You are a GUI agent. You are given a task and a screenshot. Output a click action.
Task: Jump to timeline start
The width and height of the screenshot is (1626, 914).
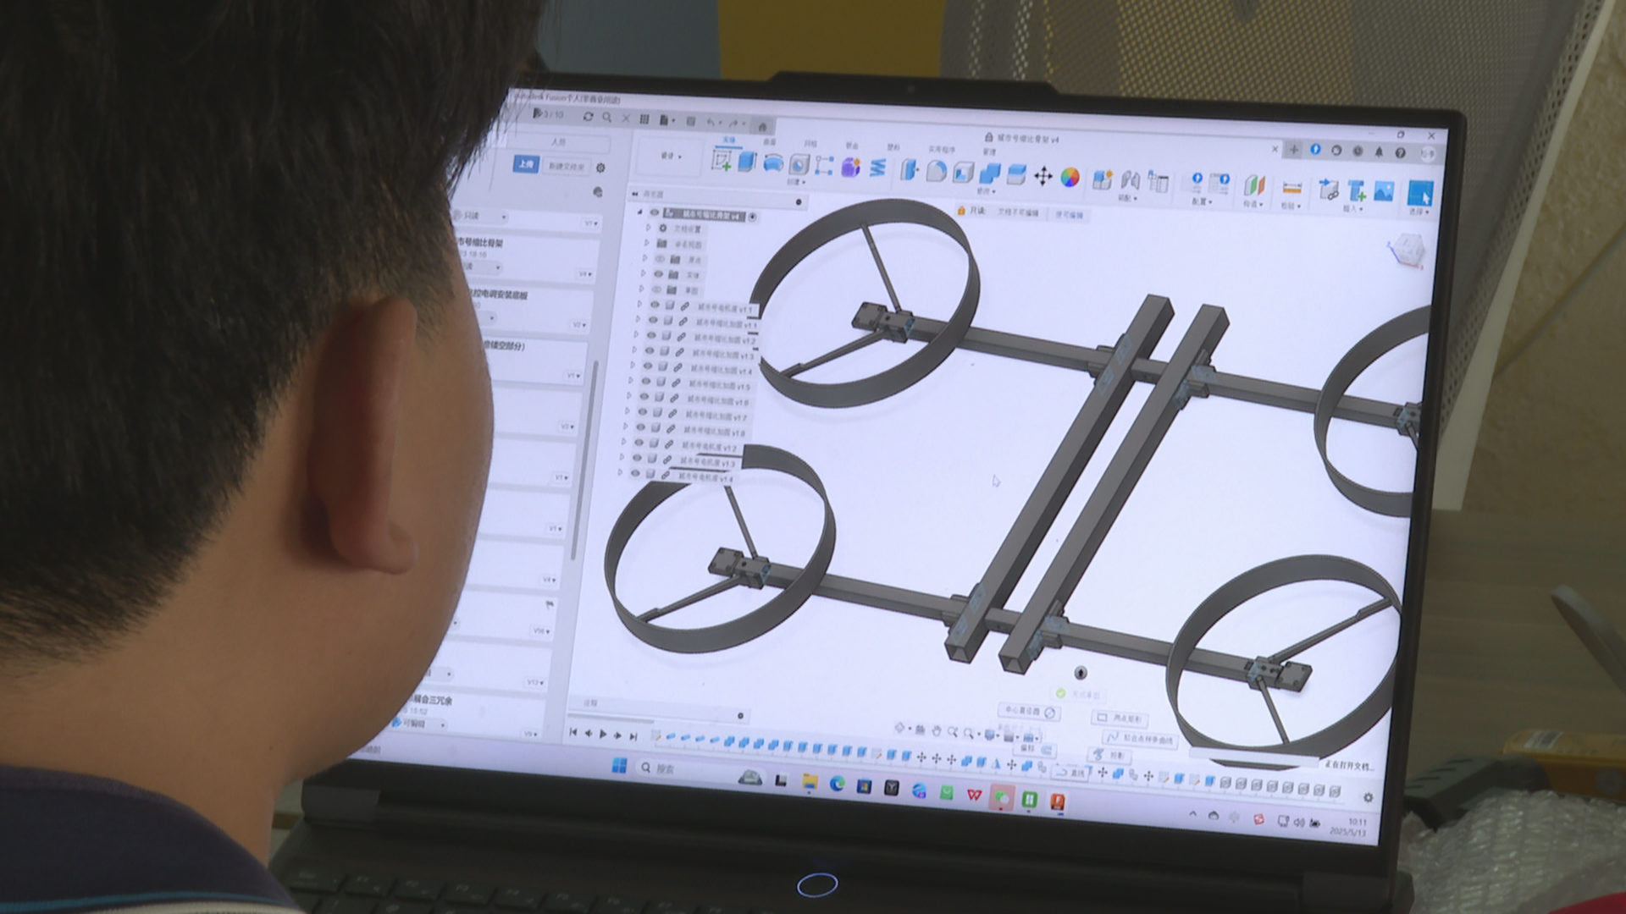click(573, 733)
